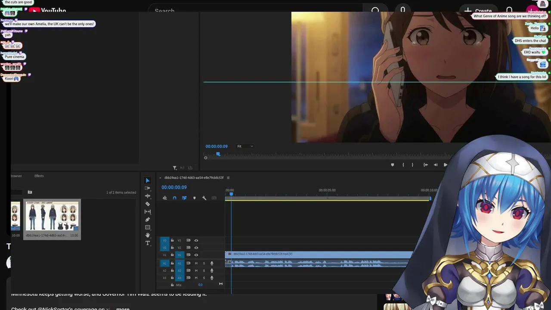Step back one frame in Program Monitor
The image size is (551, 310).
coord(436,164)
